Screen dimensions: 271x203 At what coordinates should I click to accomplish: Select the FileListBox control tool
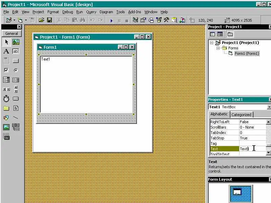(16, 108)
